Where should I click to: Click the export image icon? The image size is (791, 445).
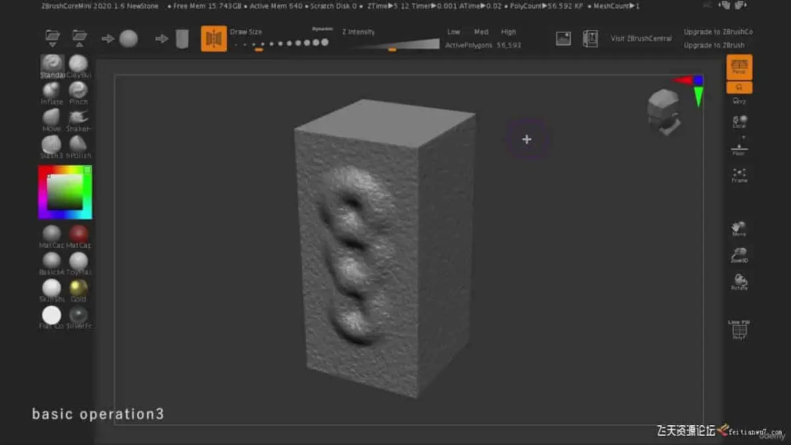click(563, 38)
